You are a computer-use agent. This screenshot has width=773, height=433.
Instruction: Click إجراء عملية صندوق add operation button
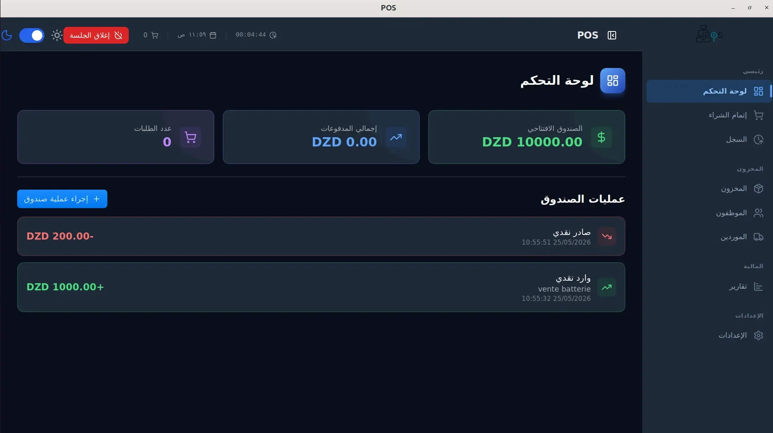click(62, 199)
